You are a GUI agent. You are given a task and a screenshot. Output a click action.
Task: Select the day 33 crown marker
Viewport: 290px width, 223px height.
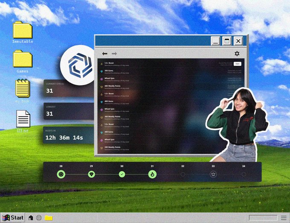coord(213,174)
